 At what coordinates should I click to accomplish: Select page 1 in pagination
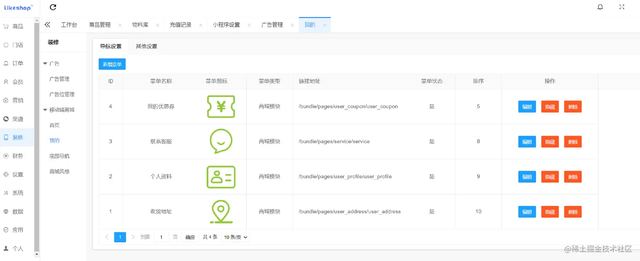click(x=120, y=237)
